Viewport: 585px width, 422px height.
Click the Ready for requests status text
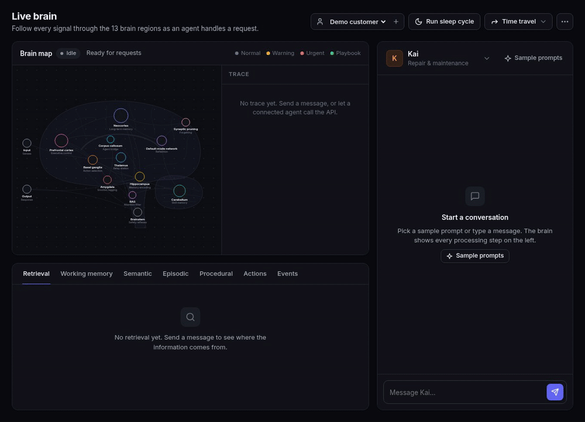pos(114,53)
